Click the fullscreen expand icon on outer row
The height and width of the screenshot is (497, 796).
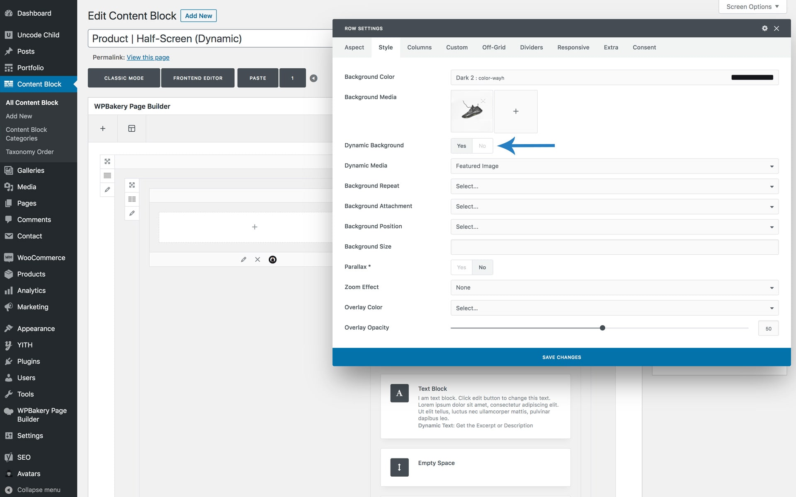pyautogui.click(x=107, y=162)
